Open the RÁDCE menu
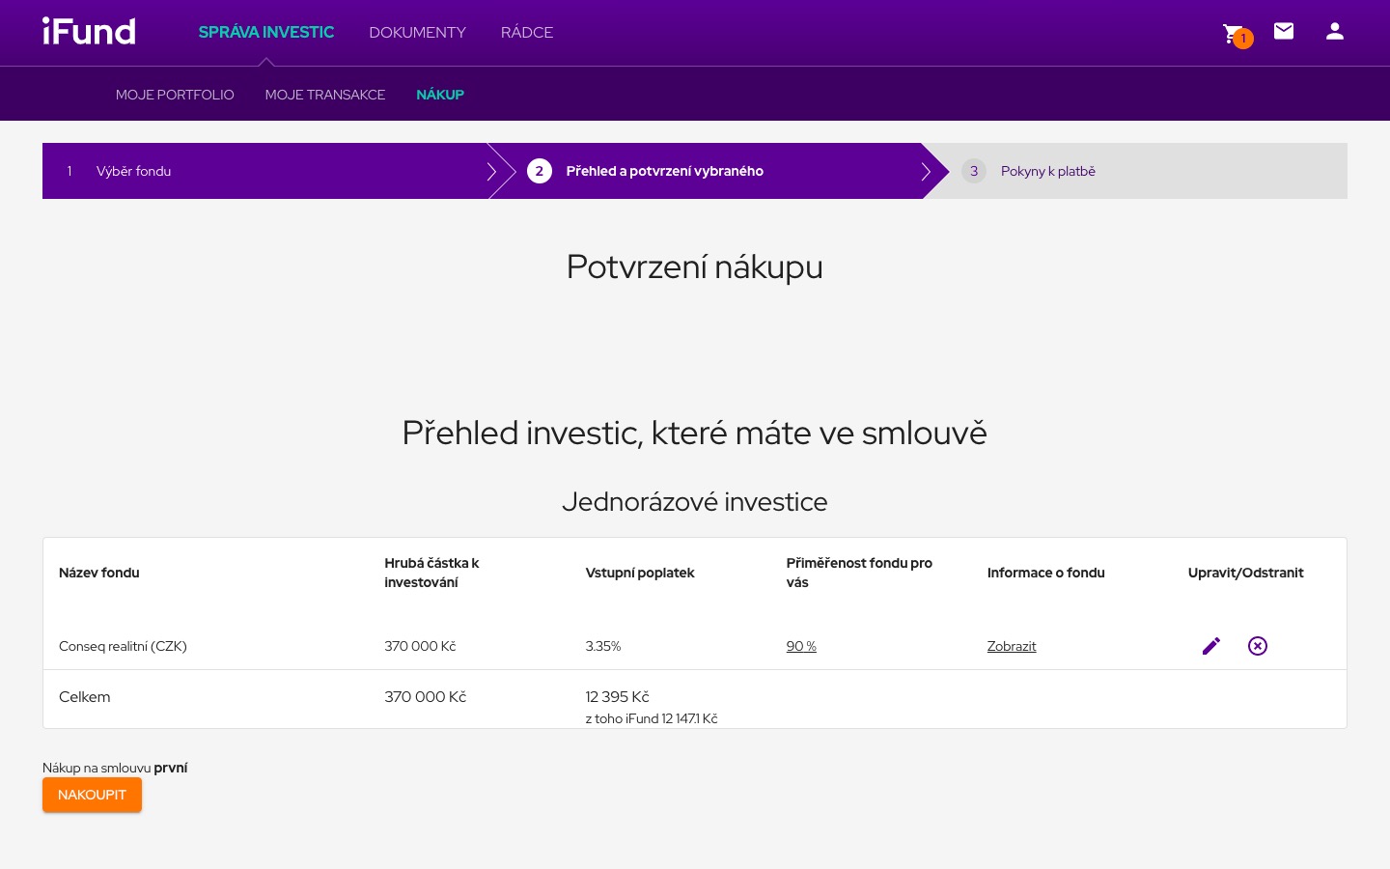The width and height of the screenshot is (1390, 869). 527,32
